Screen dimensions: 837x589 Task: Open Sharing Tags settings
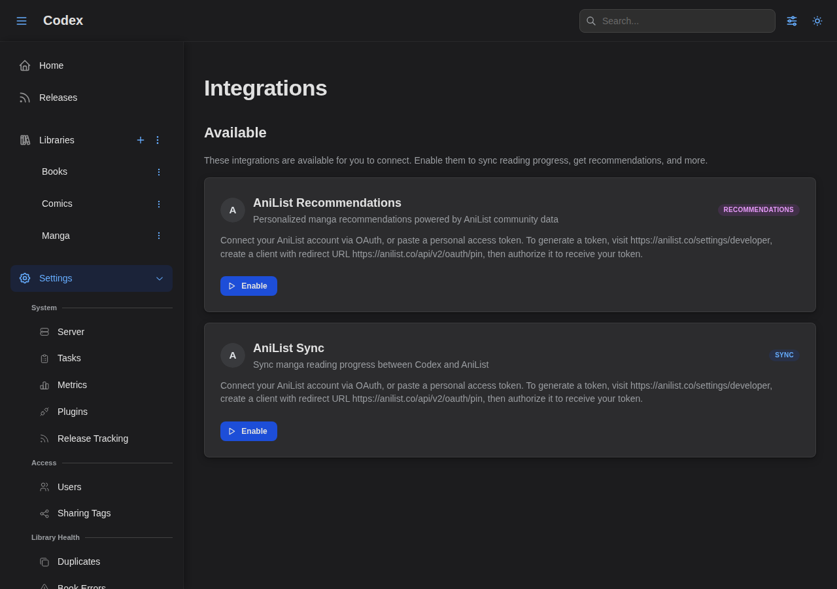pyautogui.click(x=102, y=514)
